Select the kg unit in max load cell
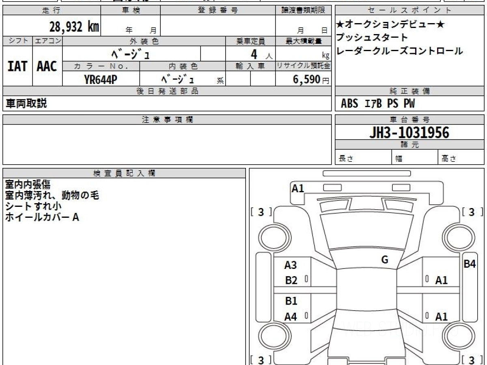Screen dimensions: 487x365 325,56
